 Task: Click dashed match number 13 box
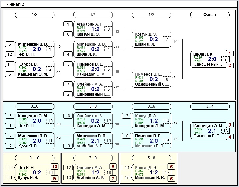click(108, 141)
